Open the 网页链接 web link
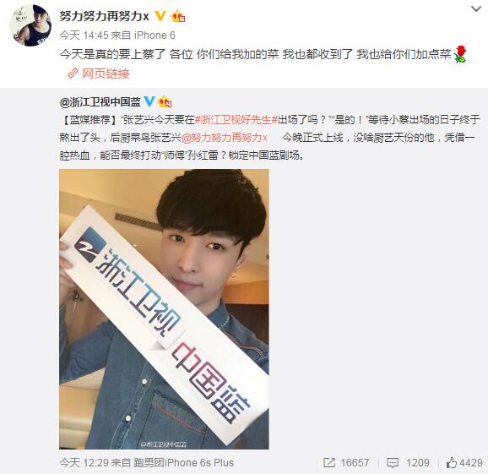488x474 pixels. click(x=106, y=74)
